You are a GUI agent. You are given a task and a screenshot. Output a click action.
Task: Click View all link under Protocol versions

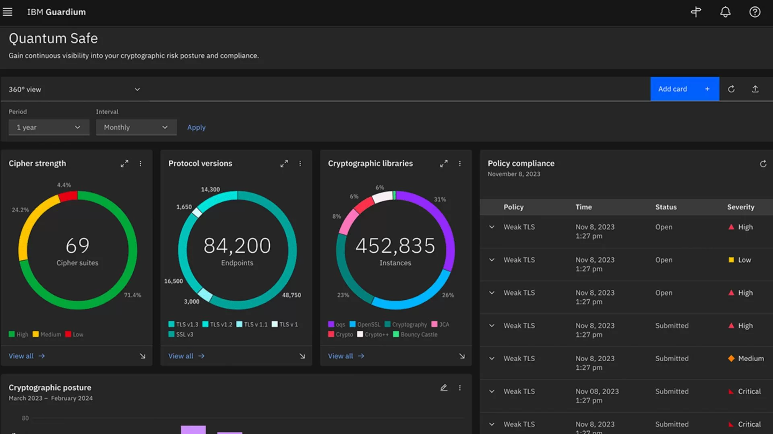click(186, 355)
